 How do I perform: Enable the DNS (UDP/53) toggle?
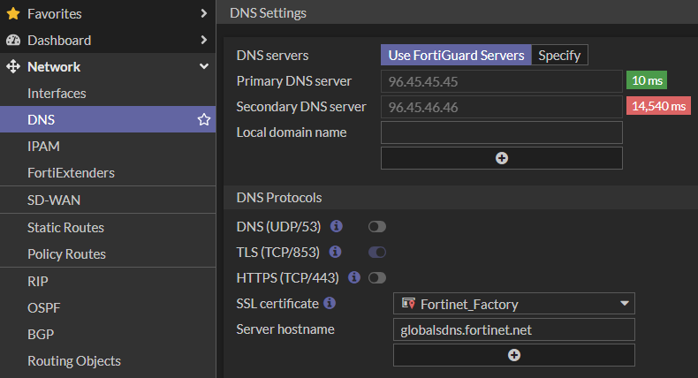377,227
